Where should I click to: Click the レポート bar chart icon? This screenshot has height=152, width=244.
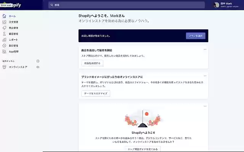point(4,40)
